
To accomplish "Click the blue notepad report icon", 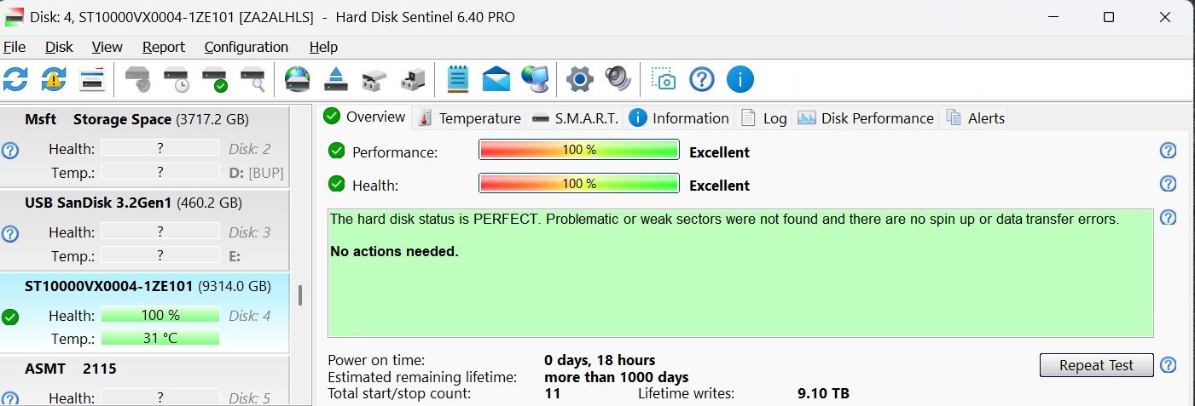I will tap(458, 80).
